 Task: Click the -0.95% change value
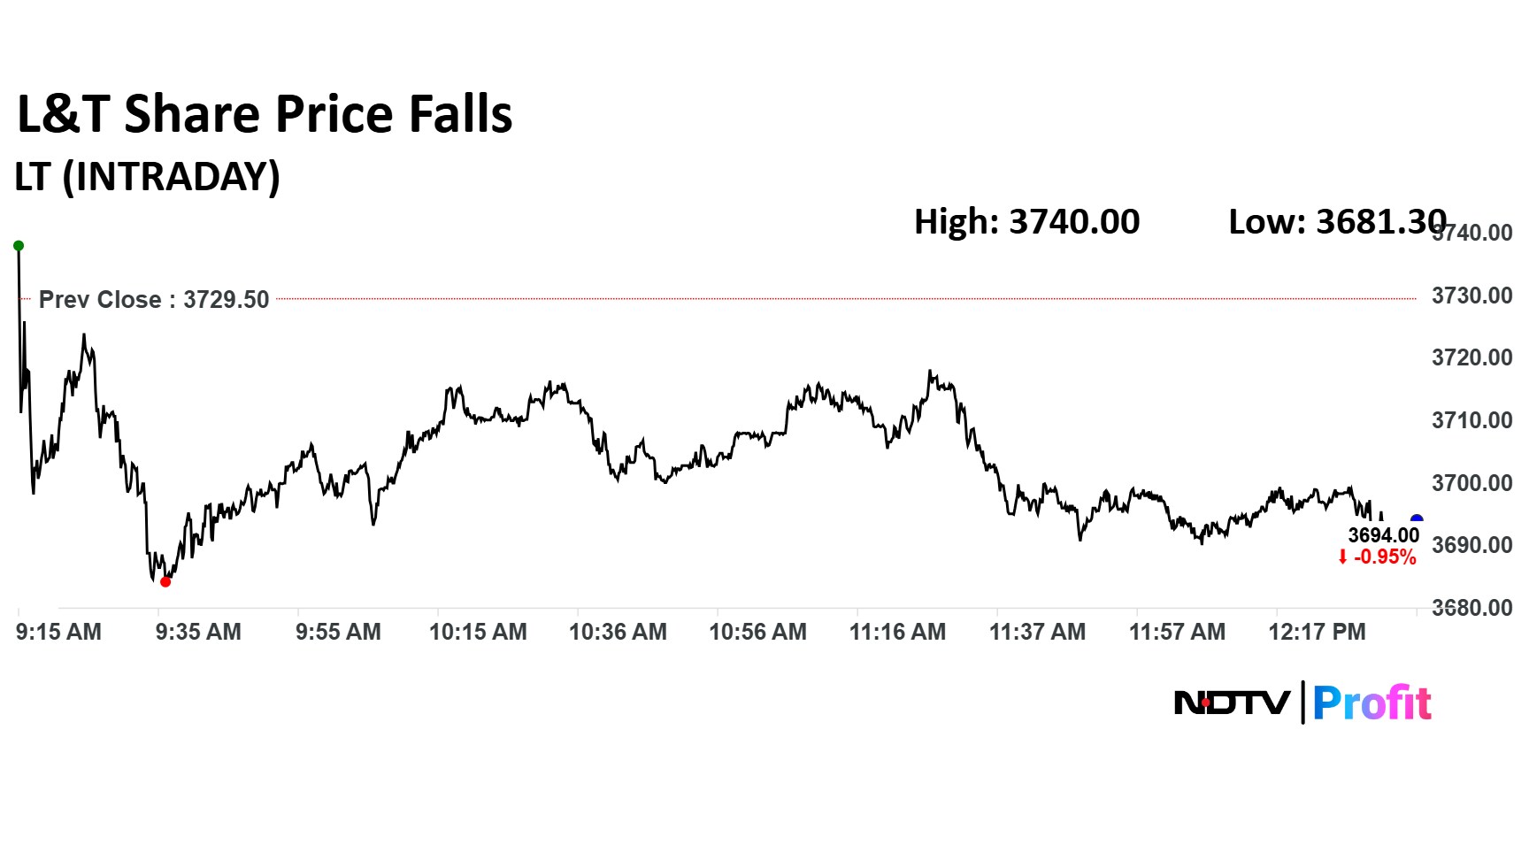click(1385, 557)
